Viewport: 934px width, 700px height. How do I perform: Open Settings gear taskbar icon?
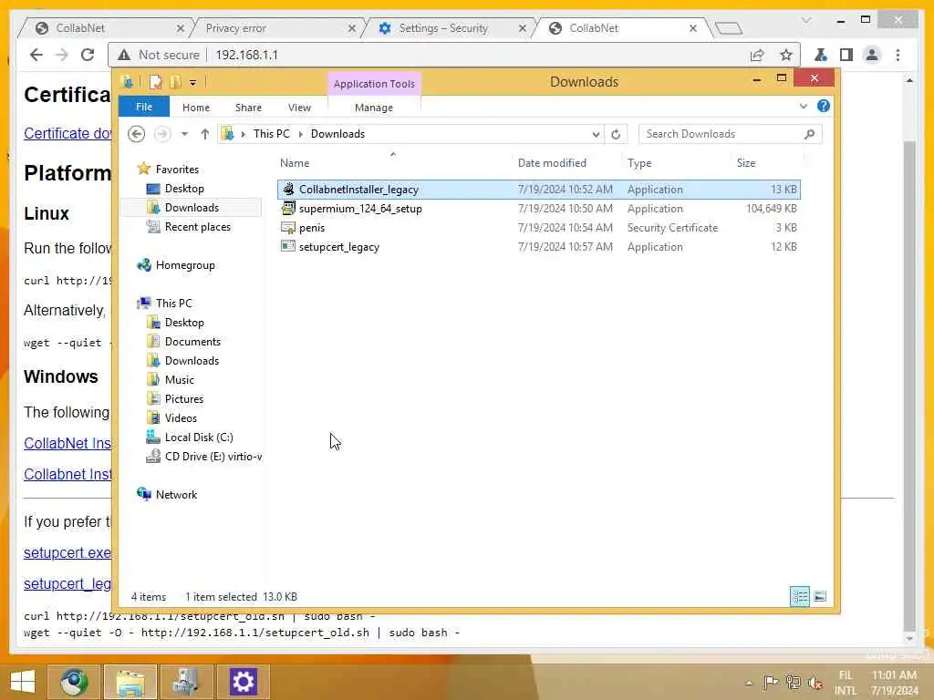point(243,682)
